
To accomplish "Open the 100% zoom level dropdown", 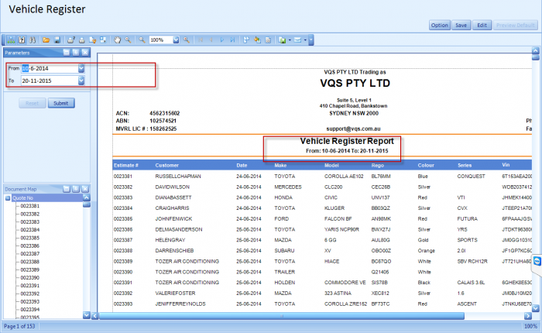I will coord(176,40).
